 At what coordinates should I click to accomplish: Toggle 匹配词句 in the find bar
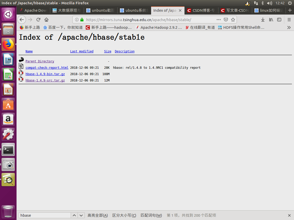tap(151, 215)
